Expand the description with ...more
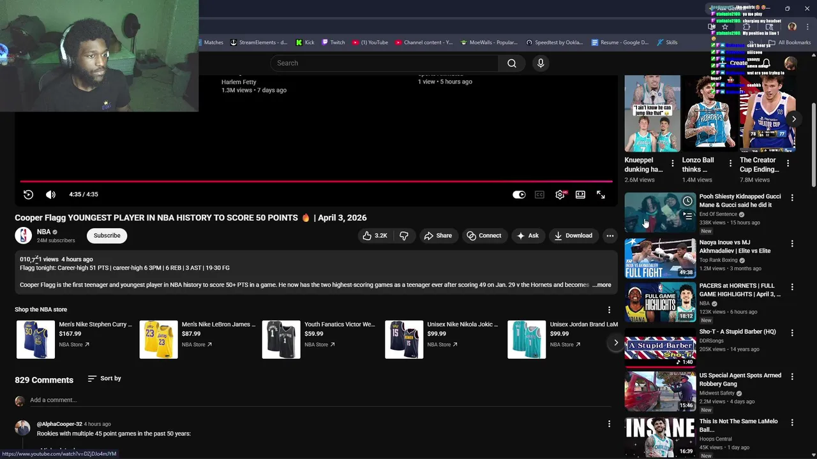 [602, 285]
